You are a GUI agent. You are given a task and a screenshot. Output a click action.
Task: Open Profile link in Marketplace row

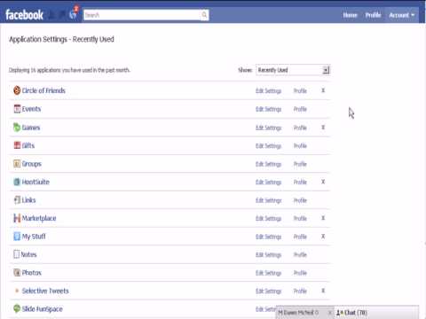pyautogui.click(x=300, y=219)
